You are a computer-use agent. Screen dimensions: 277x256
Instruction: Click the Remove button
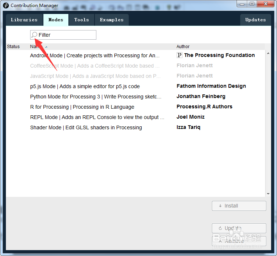pyautogui.click(x=239, y=241)
